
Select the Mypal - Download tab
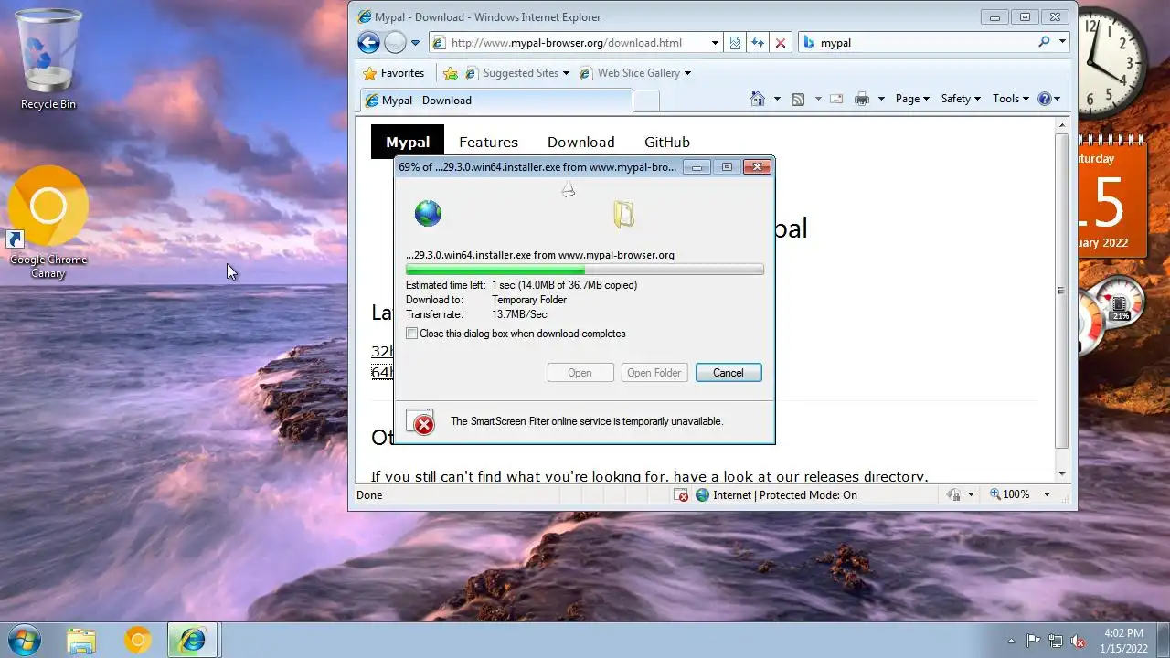[495, 101]
